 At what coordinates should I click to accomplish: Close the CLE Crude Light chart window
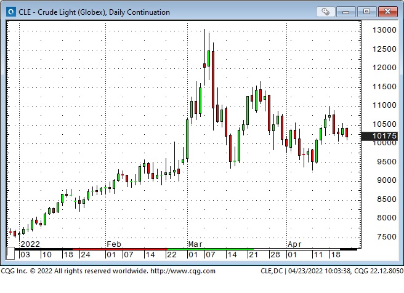pos(387,12)
